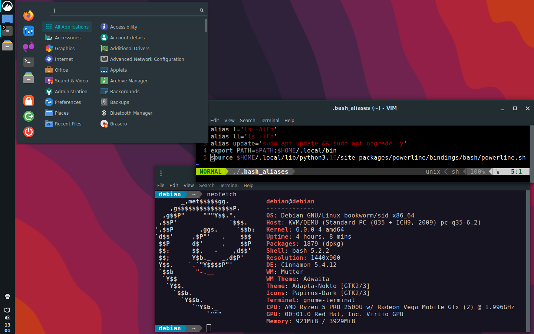Click the NORMAL mode indicator in the VIM statusline
This screenshot has width=534, height=334.
[211, 171]
